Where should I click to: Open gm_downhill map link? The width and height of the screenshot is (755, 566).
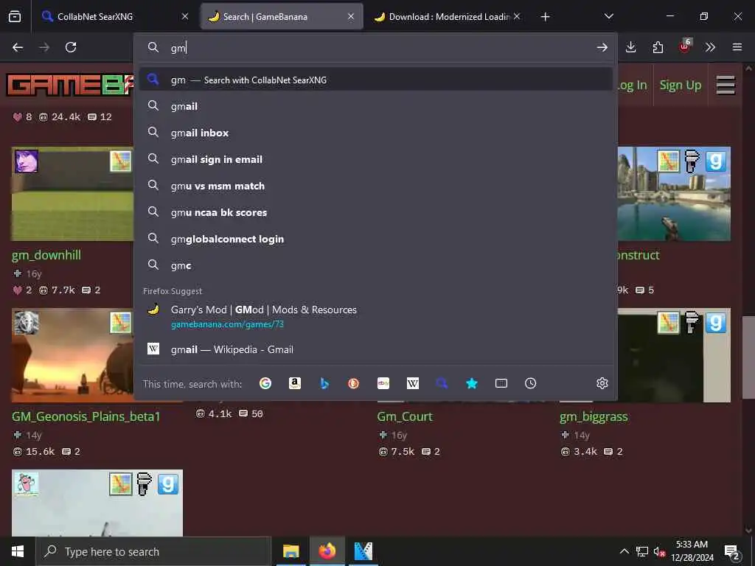[46, 255]
